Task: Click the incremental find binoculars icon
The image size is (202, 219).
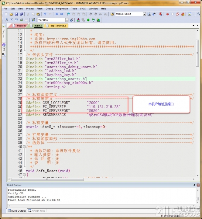Action: click(154, 14)
